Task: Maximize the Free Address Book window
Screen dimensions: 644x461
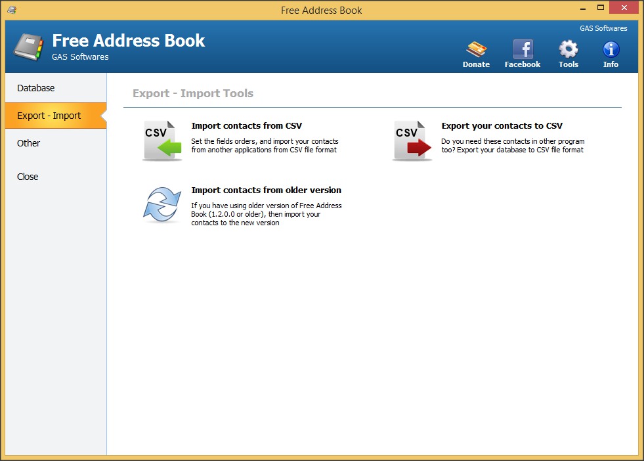Action: (601, 8)
